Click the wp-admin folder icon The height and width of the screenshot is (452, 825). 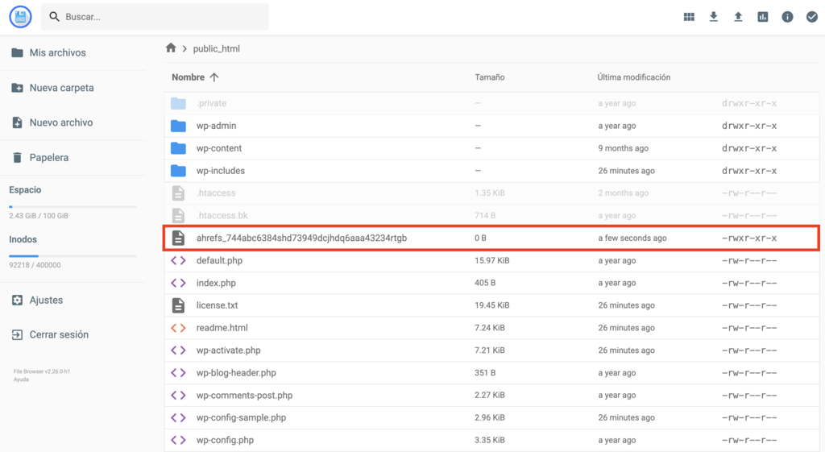coord(178,126)
